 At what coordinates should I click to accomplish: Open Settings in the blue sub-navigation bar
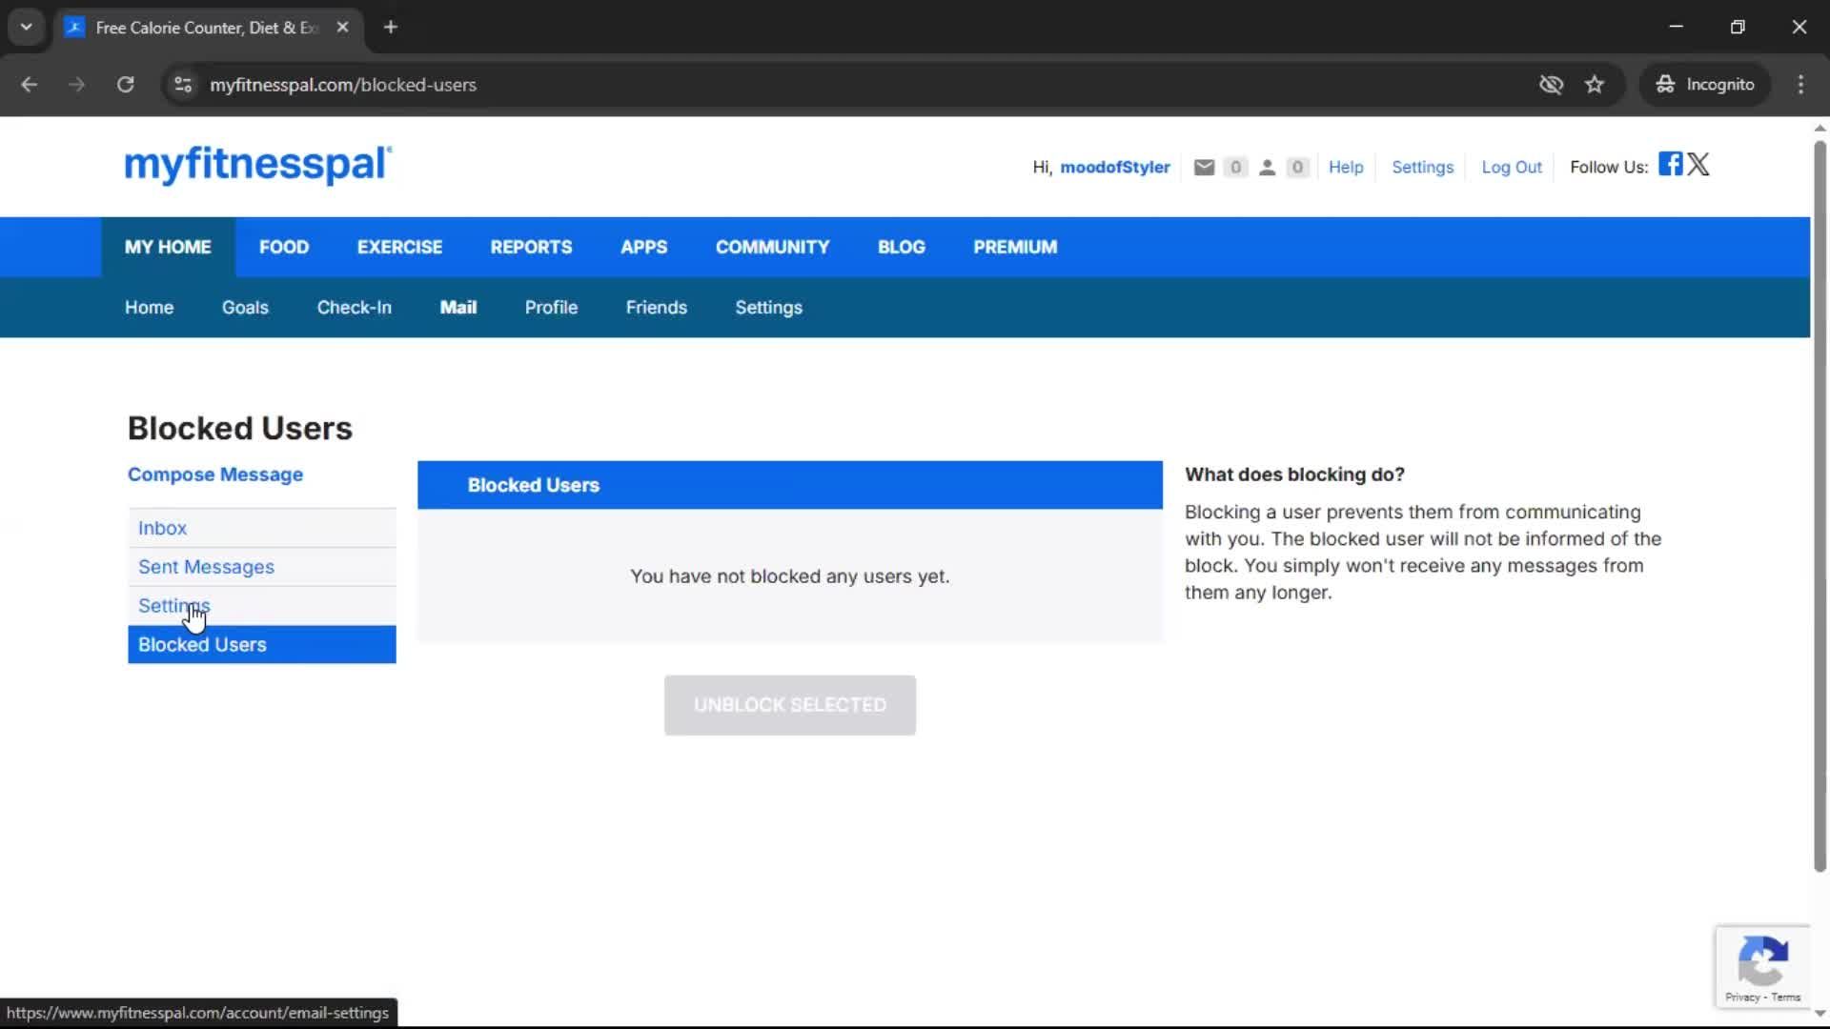pos(768,308)
